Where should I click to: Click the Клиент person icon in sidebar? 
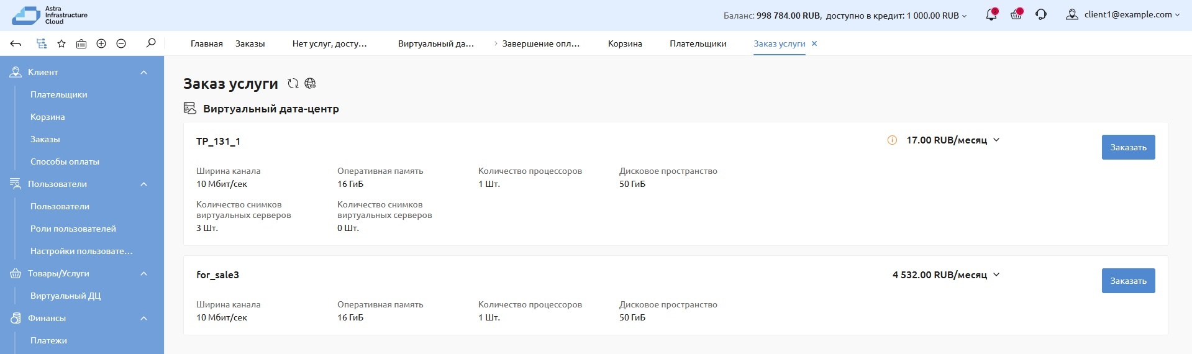[x=16, y=72]
